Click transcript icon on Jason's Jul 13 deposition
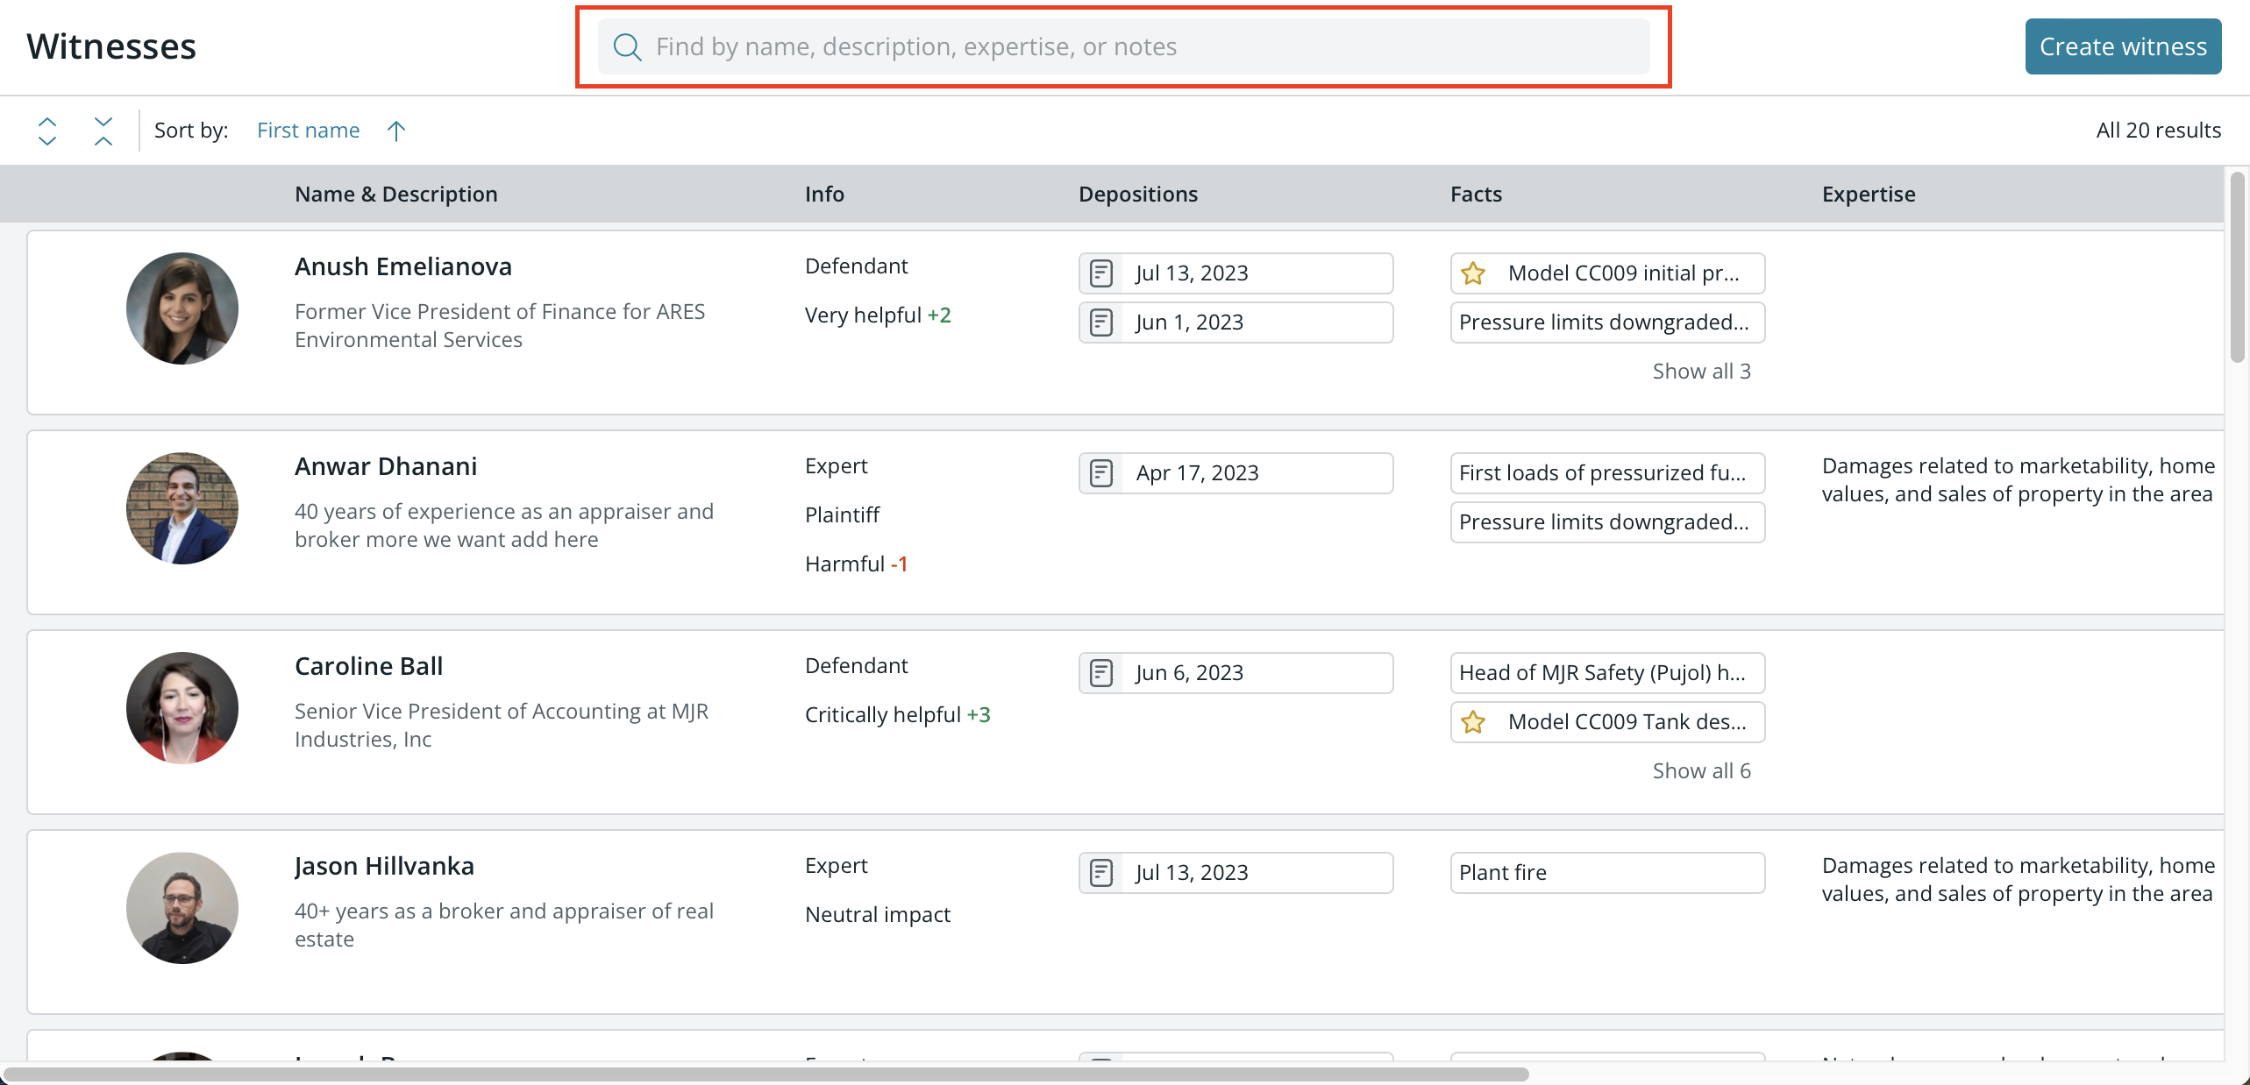This screenshot has width=2250, height=1085. (1101, 873)
